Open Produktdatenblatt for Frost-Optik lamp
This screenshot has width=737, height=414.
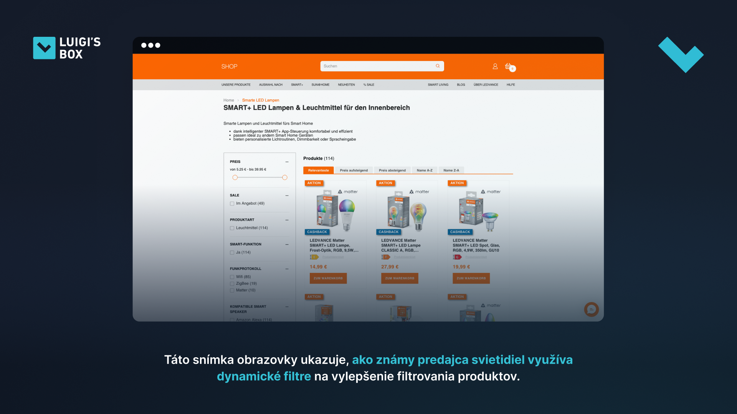coord(333,257)
